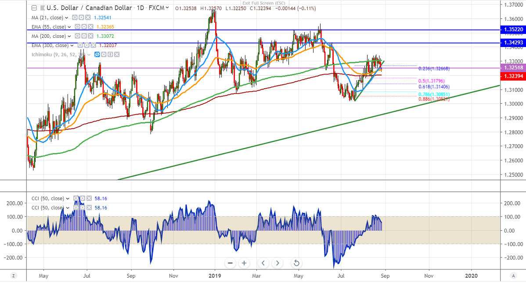Expand the EMA (55, close) dropdown arrow
Screen dimensions: 526x283
click(69, 27)
